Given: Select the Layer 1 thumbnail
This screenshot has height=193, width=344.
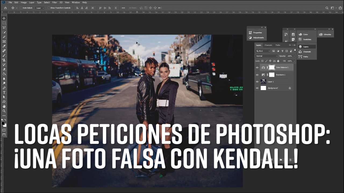Looking at the screenshot, I should (263, 81).
